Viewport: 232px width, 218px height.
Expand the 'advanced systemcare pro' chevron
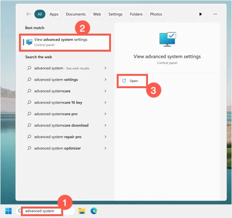105,114
